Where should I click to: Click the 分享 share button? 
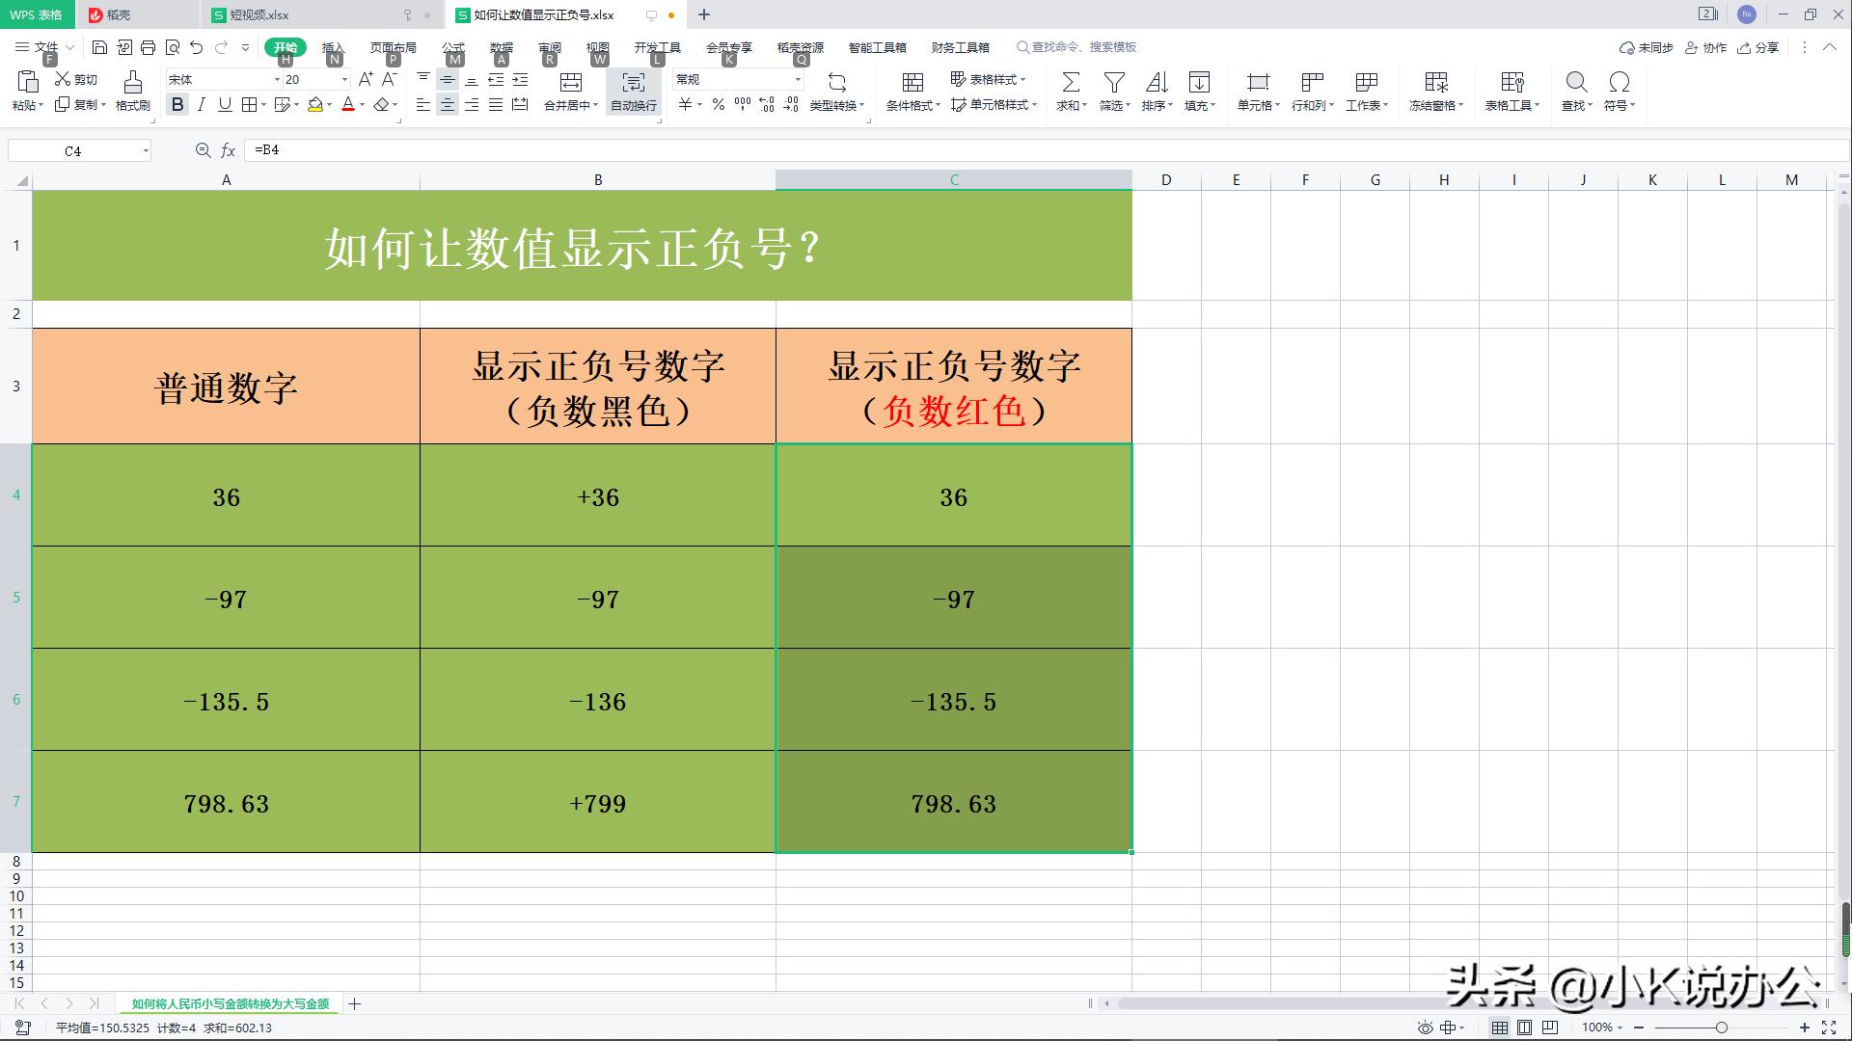[1759, 46]
